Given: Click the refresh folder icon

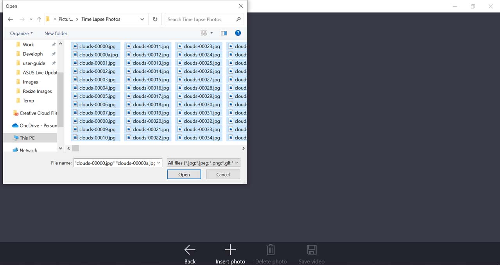Looking at the screenshot, I should coord(155,19).
